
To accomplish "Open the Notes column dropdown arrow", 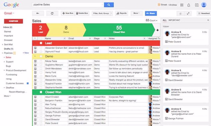I will 144,39.
